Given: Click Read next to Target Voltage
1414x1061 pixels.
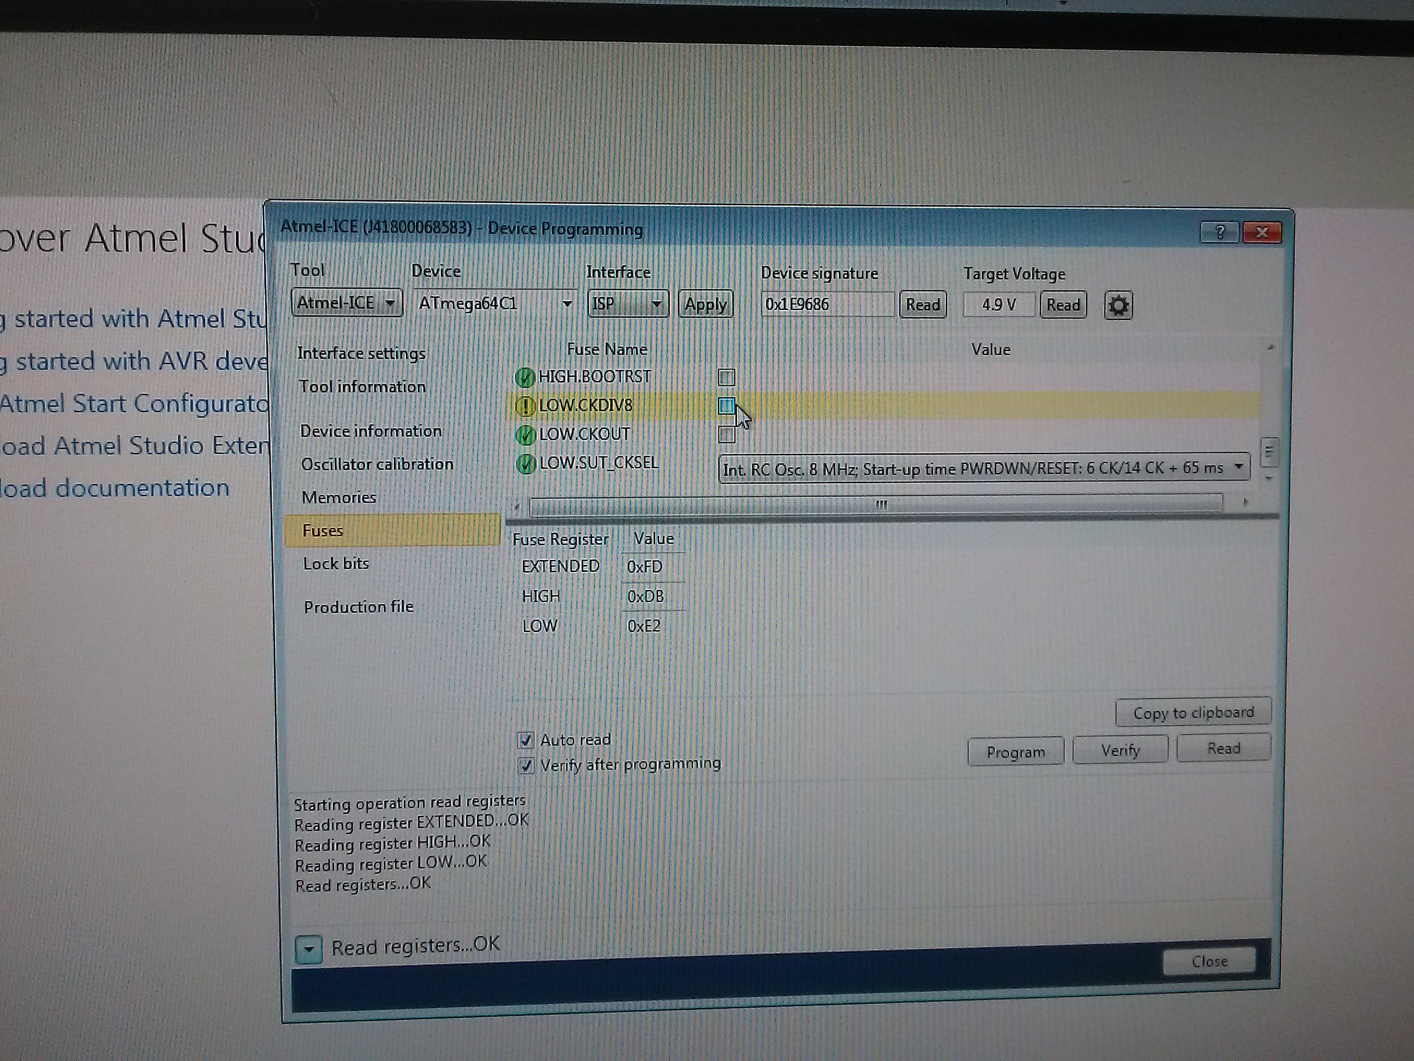Looking at the screenshot, I should click(x=1063, y=305).
